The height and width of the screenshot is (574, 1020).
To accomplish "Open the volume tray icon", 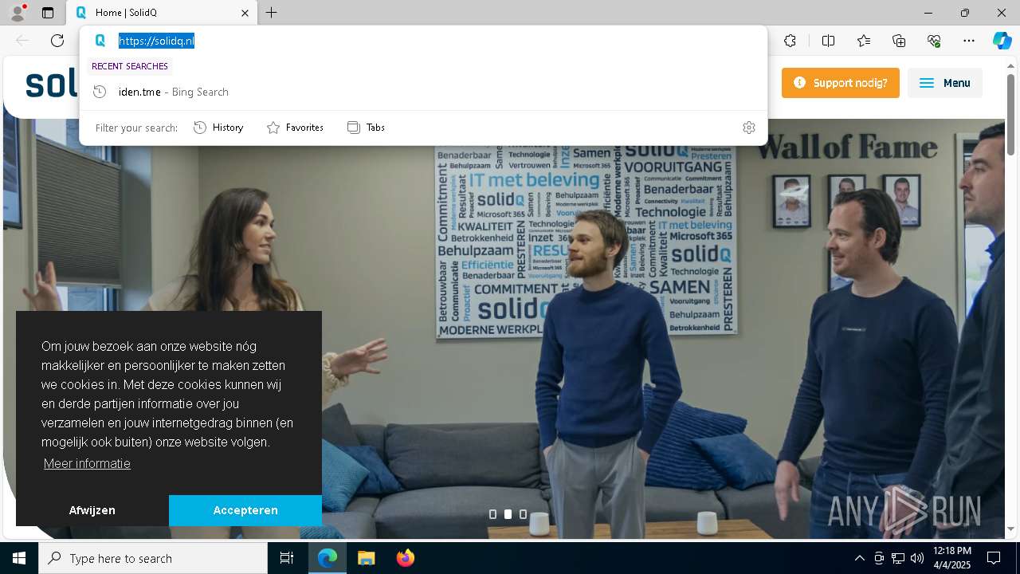I will click(x=917, y=558).
